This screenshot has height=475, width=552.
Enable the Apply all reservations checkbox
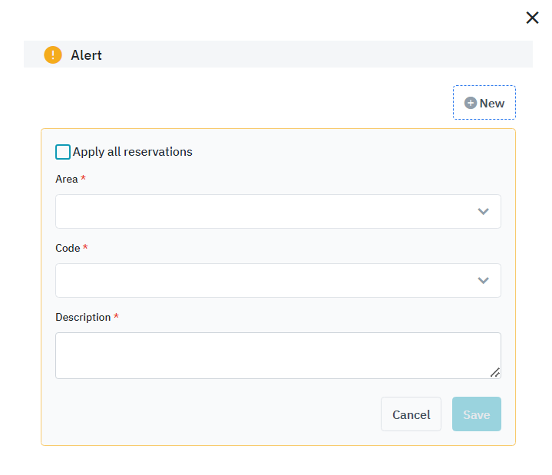coord(63,152)
